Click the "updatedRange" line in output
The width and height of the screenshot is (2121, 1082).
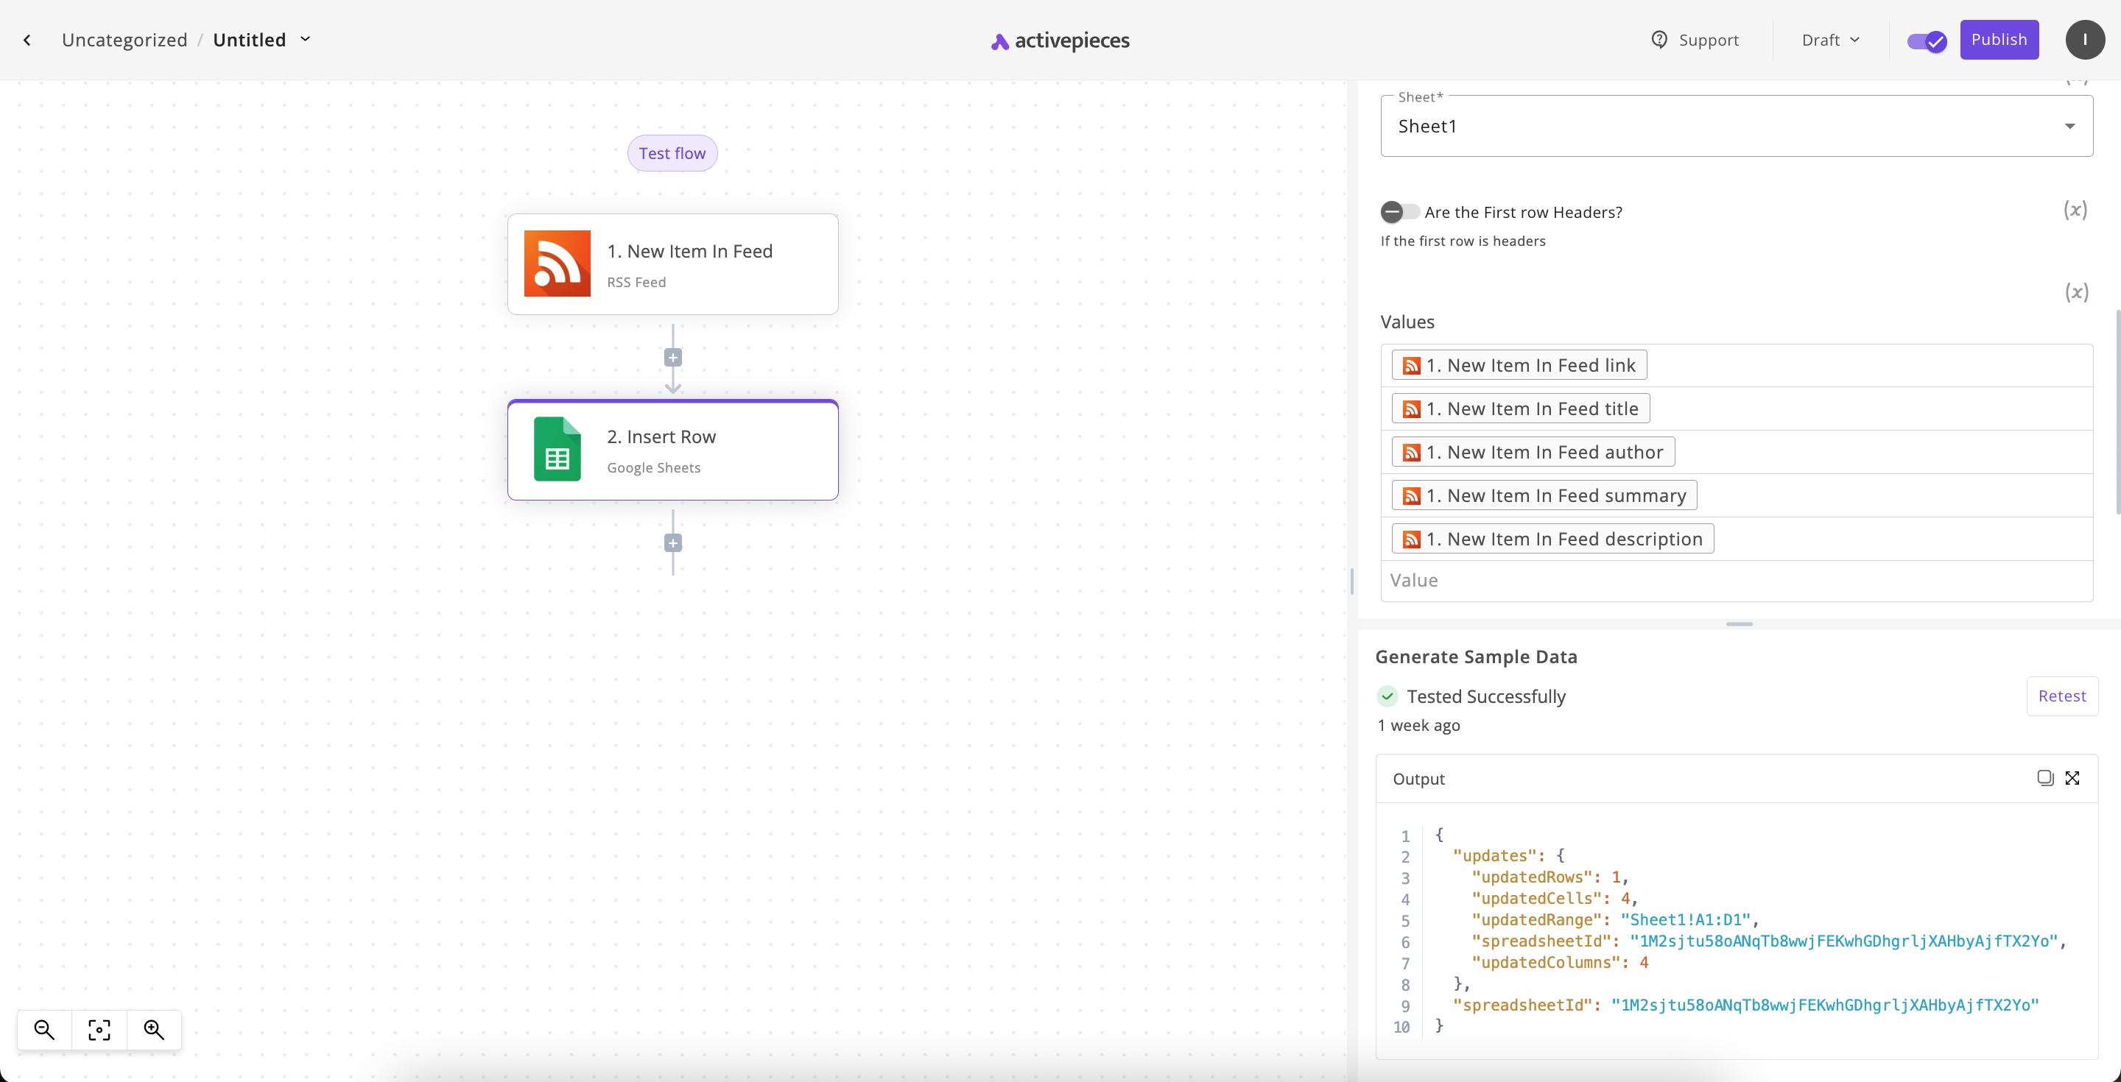[1614, 920]
